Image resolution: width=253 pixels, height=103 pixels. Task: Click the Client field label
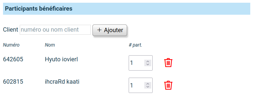pyautogui.click(x=10, y=30)
